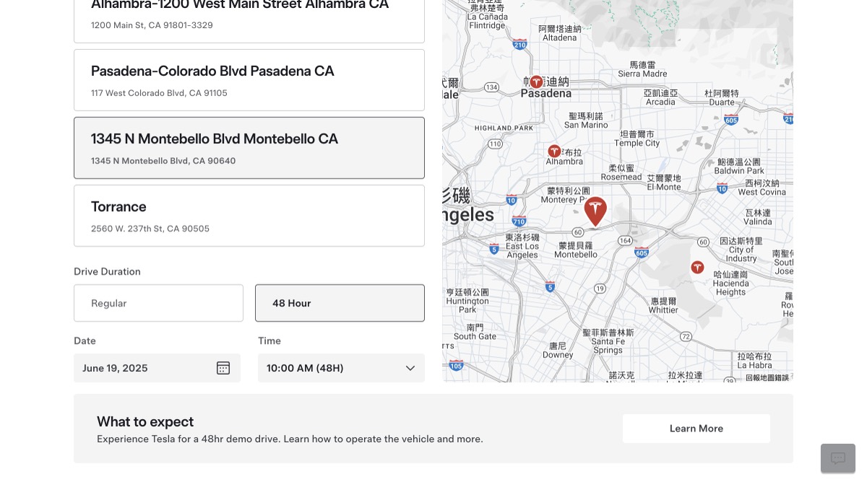
Task: Click the Time field label
Action: [269, 341]
